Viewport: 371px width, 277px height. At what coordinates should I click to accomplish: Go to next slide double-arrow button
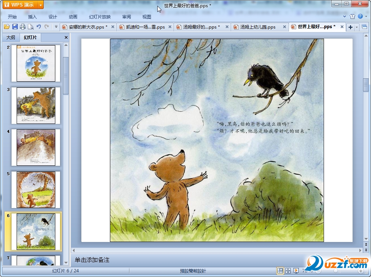tap(366, 250)
